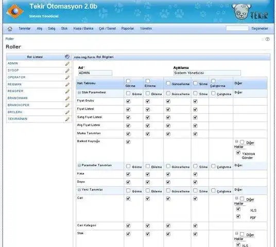
Task: Collapse the Stok Parametresi group
Action: 79,93
